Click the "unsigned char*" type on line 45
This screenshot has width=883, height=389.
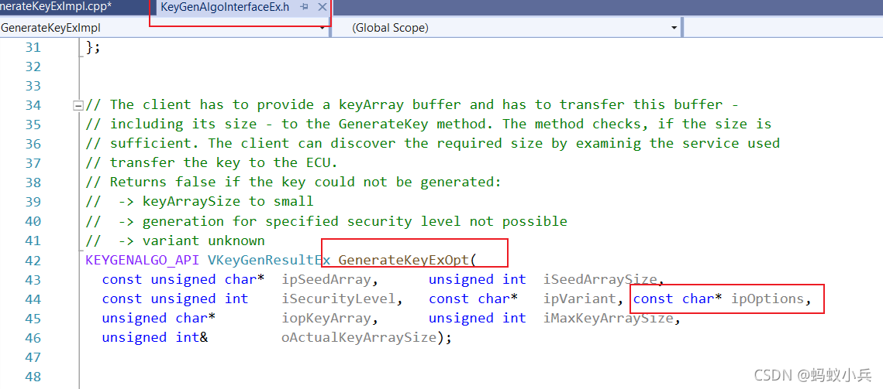click(159, 318)
